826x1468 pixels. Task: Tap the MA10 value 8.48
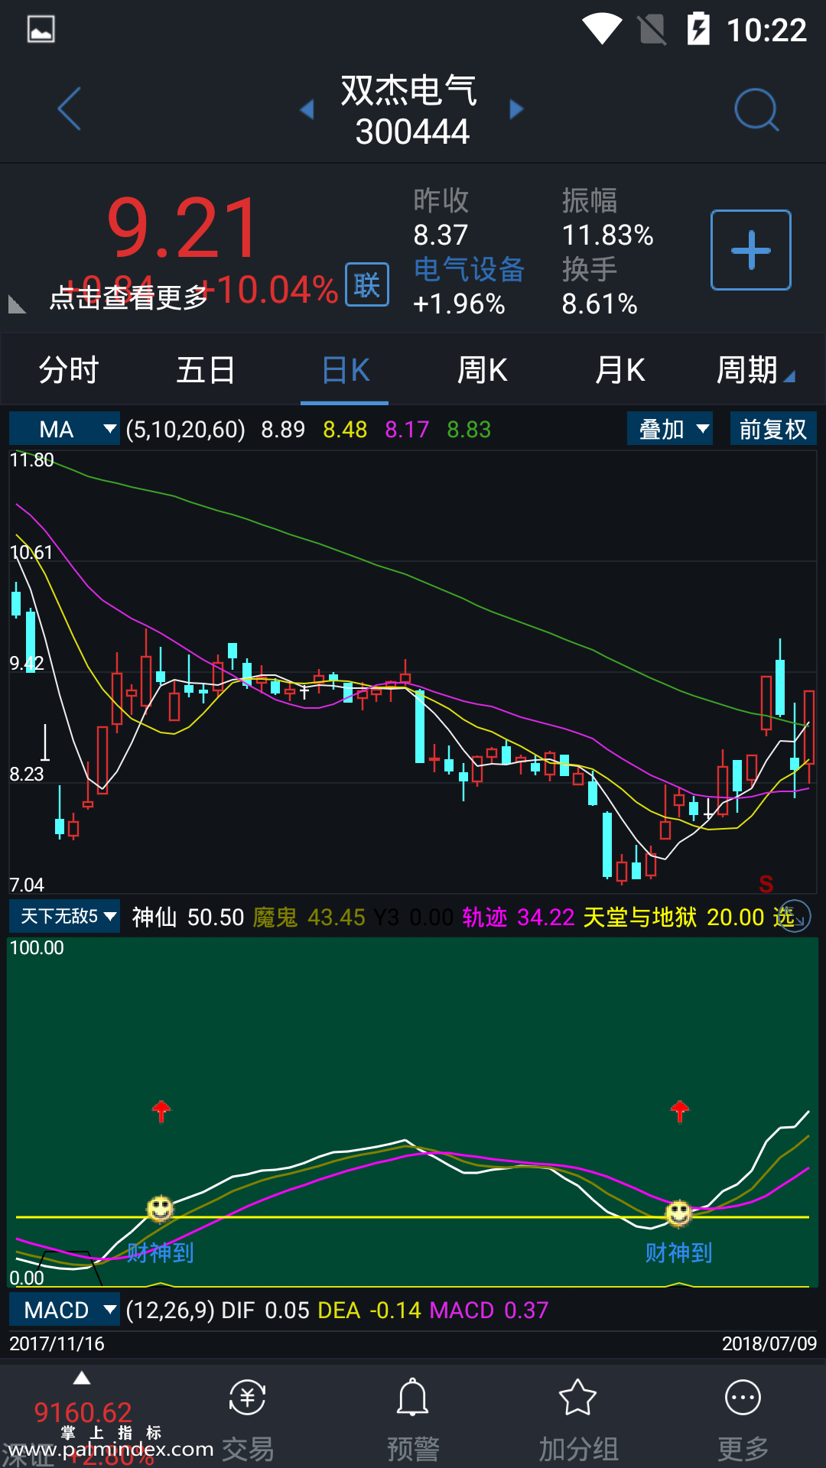345,429
